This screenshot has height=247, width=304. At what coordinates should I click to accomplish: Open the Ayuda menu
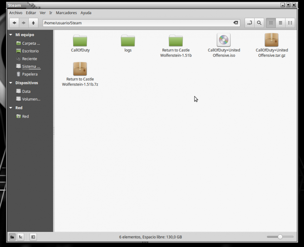click(x=86, y=13)
